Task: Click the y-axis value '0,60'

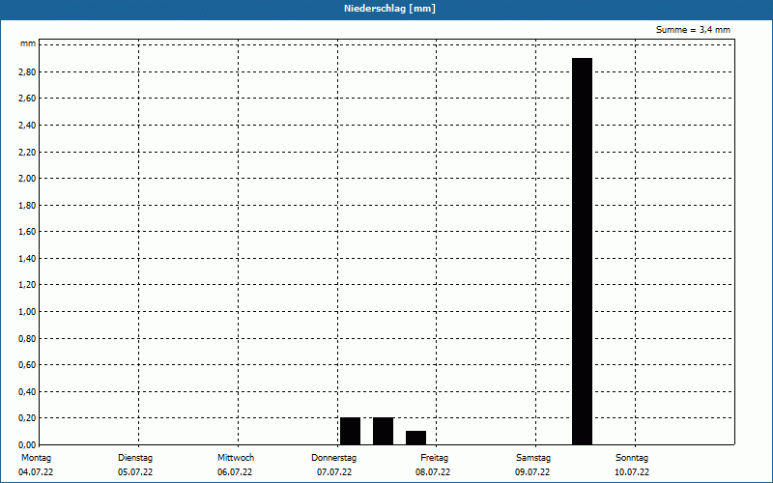Action: [27, 365]
